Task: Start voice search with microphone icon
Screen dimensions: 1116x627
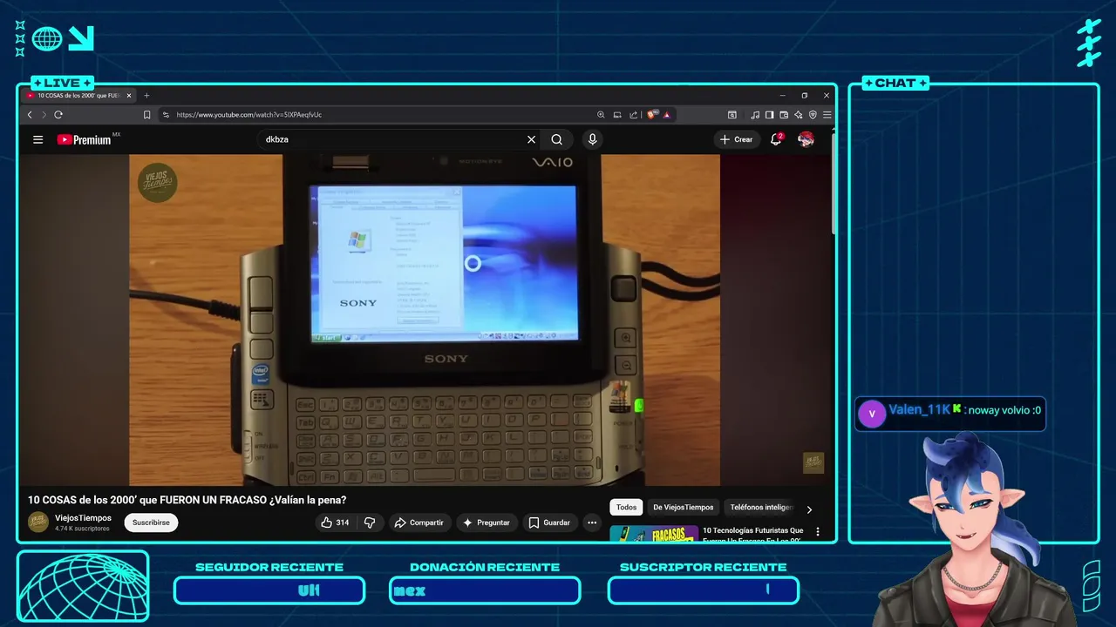Action: pos(593,139)
